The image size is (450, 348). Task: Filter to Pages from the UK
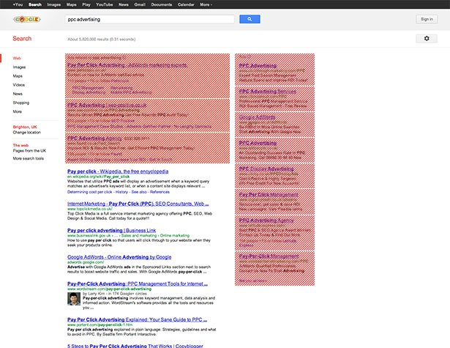coord(29,151)
